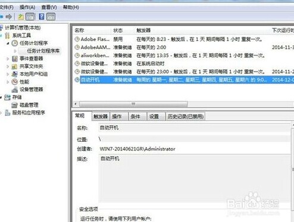
Task: Click the clock icon of aliworkben... task
Action: point(77,55)
